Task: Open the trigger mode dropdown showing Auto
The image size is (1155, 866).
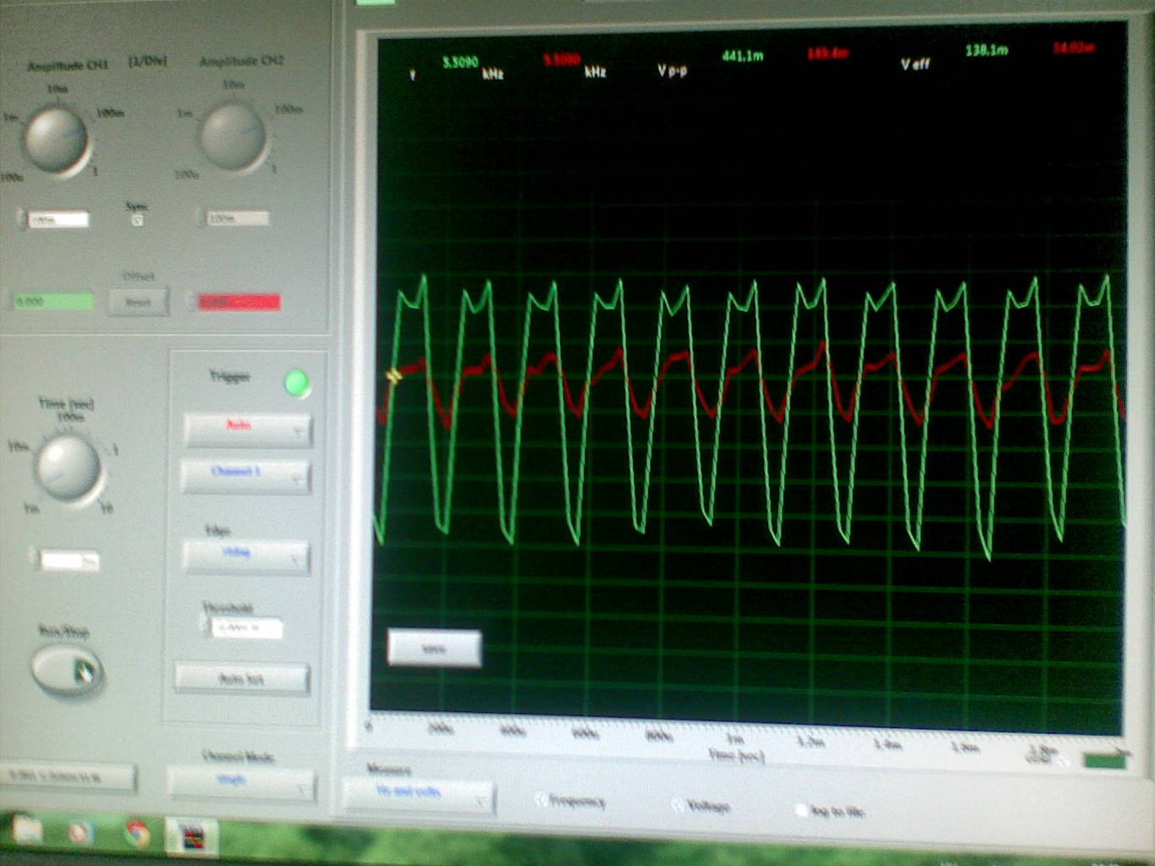Action: (x=247, y=430)
